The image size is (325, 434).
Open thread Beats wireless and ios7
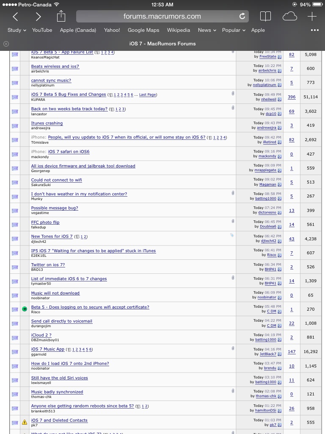click(55, 67)
